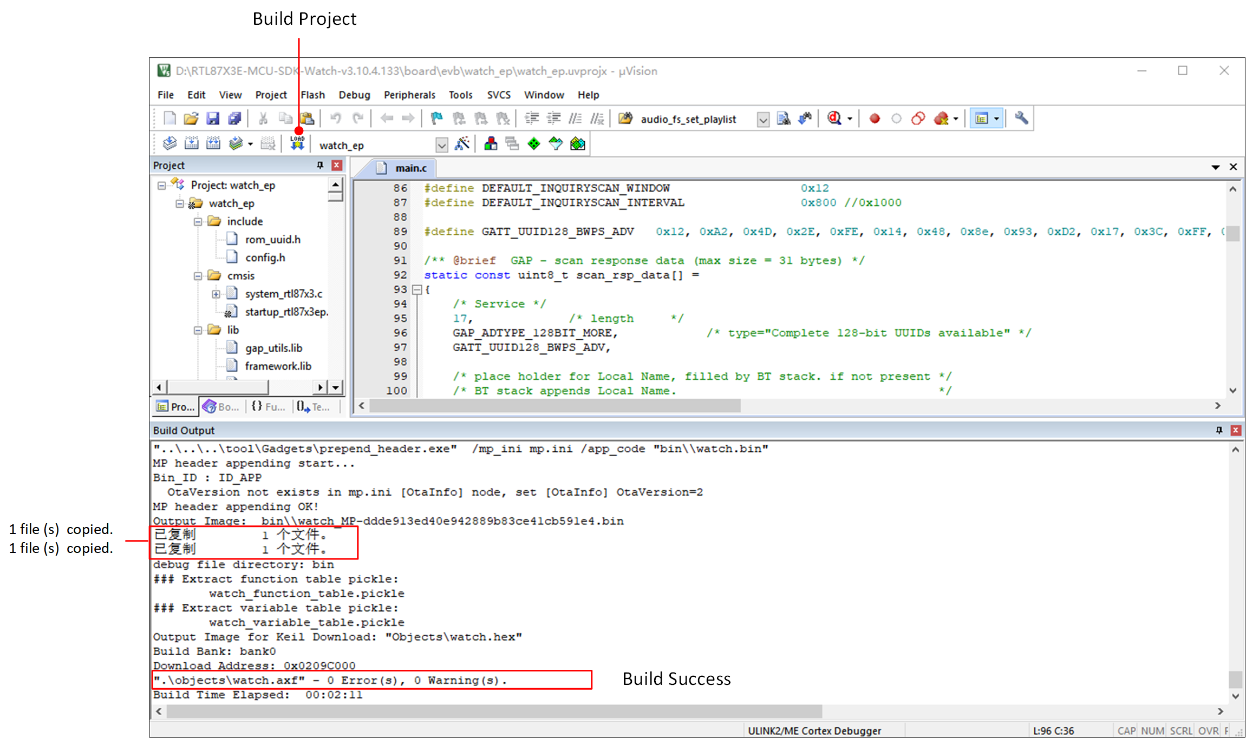Click Manage Project Items colored blocks icon
This screenshot has width=1246, height=738.
[491, 144]
